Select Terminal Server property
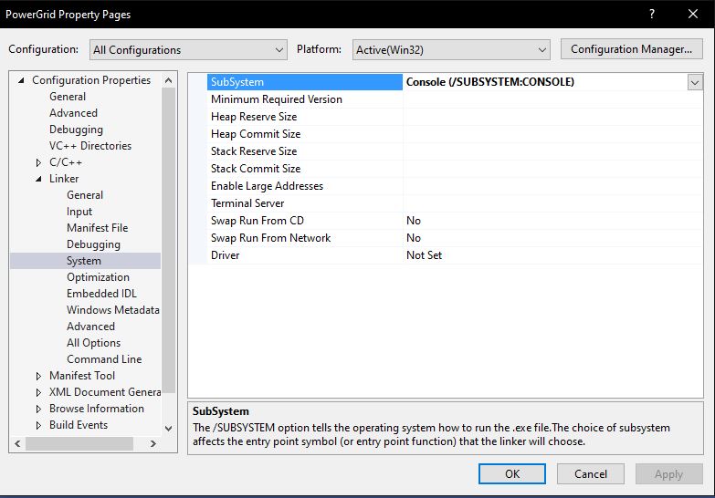This screenshot has width=715, height=498. pos(305,203)
